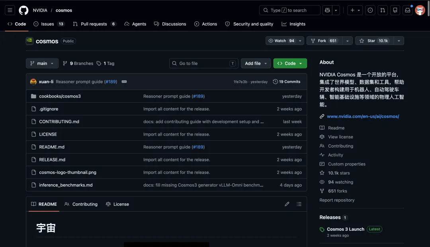Viewport: 430px width, 247px height.
Task: Star the cosmos repository
Action: [374, 41]
